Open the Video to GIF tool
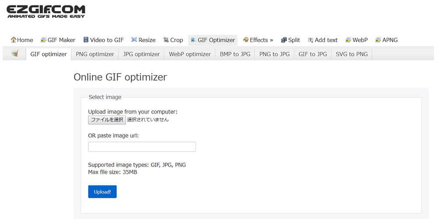The width and height of the screenshot is (437, 219). click(103, 40)
